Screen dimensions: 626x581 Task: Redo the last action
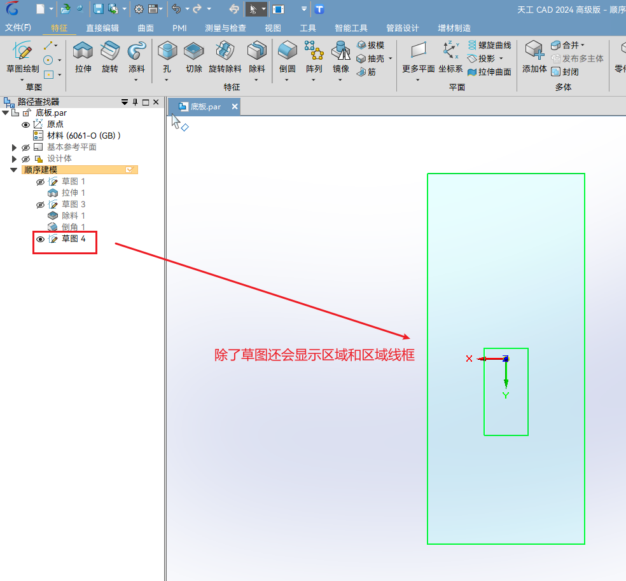point(197,9)
